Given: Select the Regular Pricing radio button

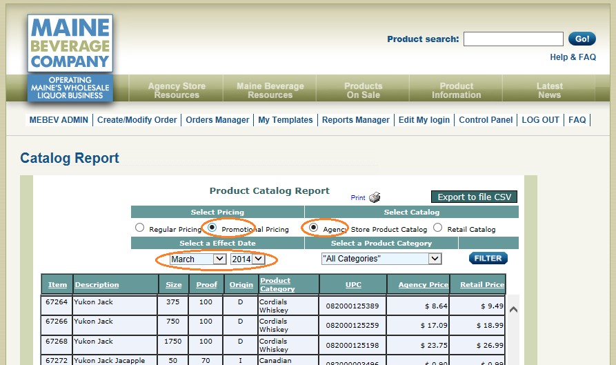Looking at the screenshot, I should tap(139, 228).
